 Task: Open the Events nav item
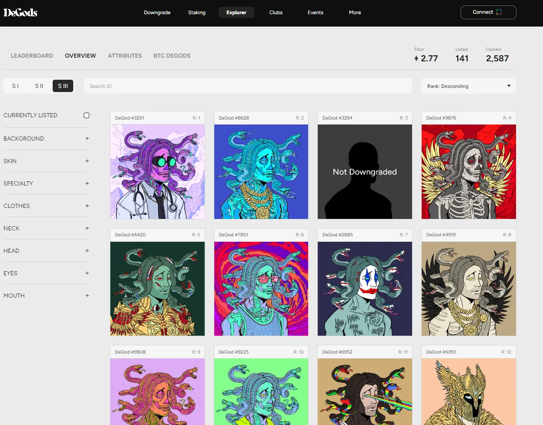coord(315,12)
